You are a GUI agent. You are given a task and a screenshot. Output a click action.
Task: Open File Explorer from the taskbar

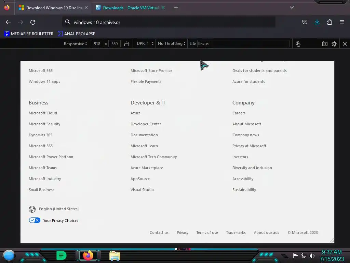click(x=115, y=256)
